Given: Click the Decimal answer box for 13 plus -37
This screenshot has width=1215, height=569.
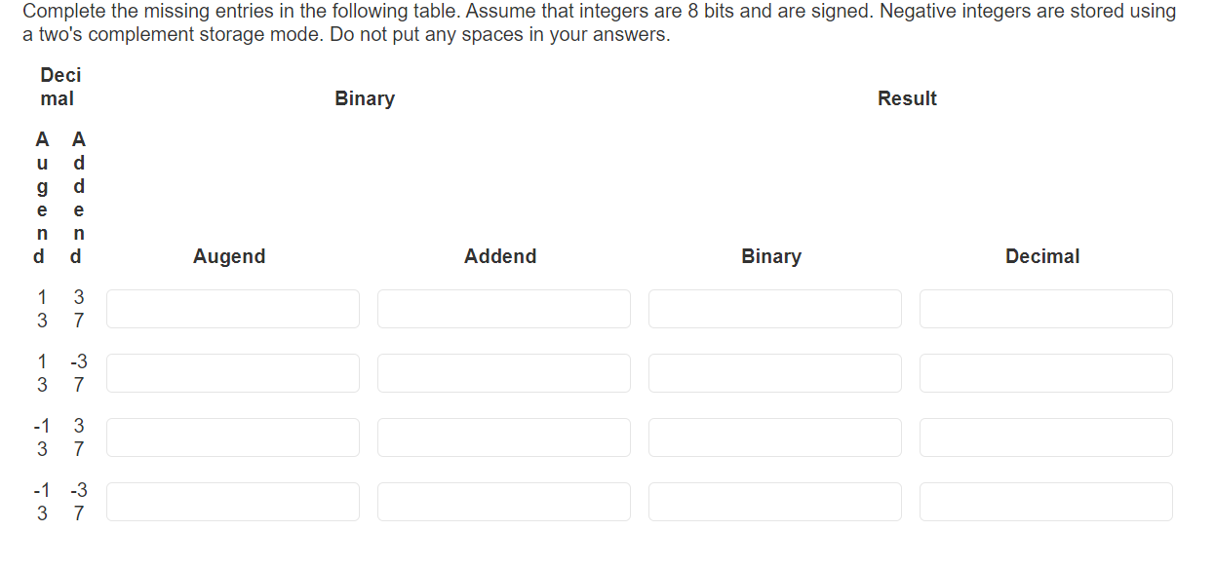Looking at the screenshot, I should click(1045, 372).
